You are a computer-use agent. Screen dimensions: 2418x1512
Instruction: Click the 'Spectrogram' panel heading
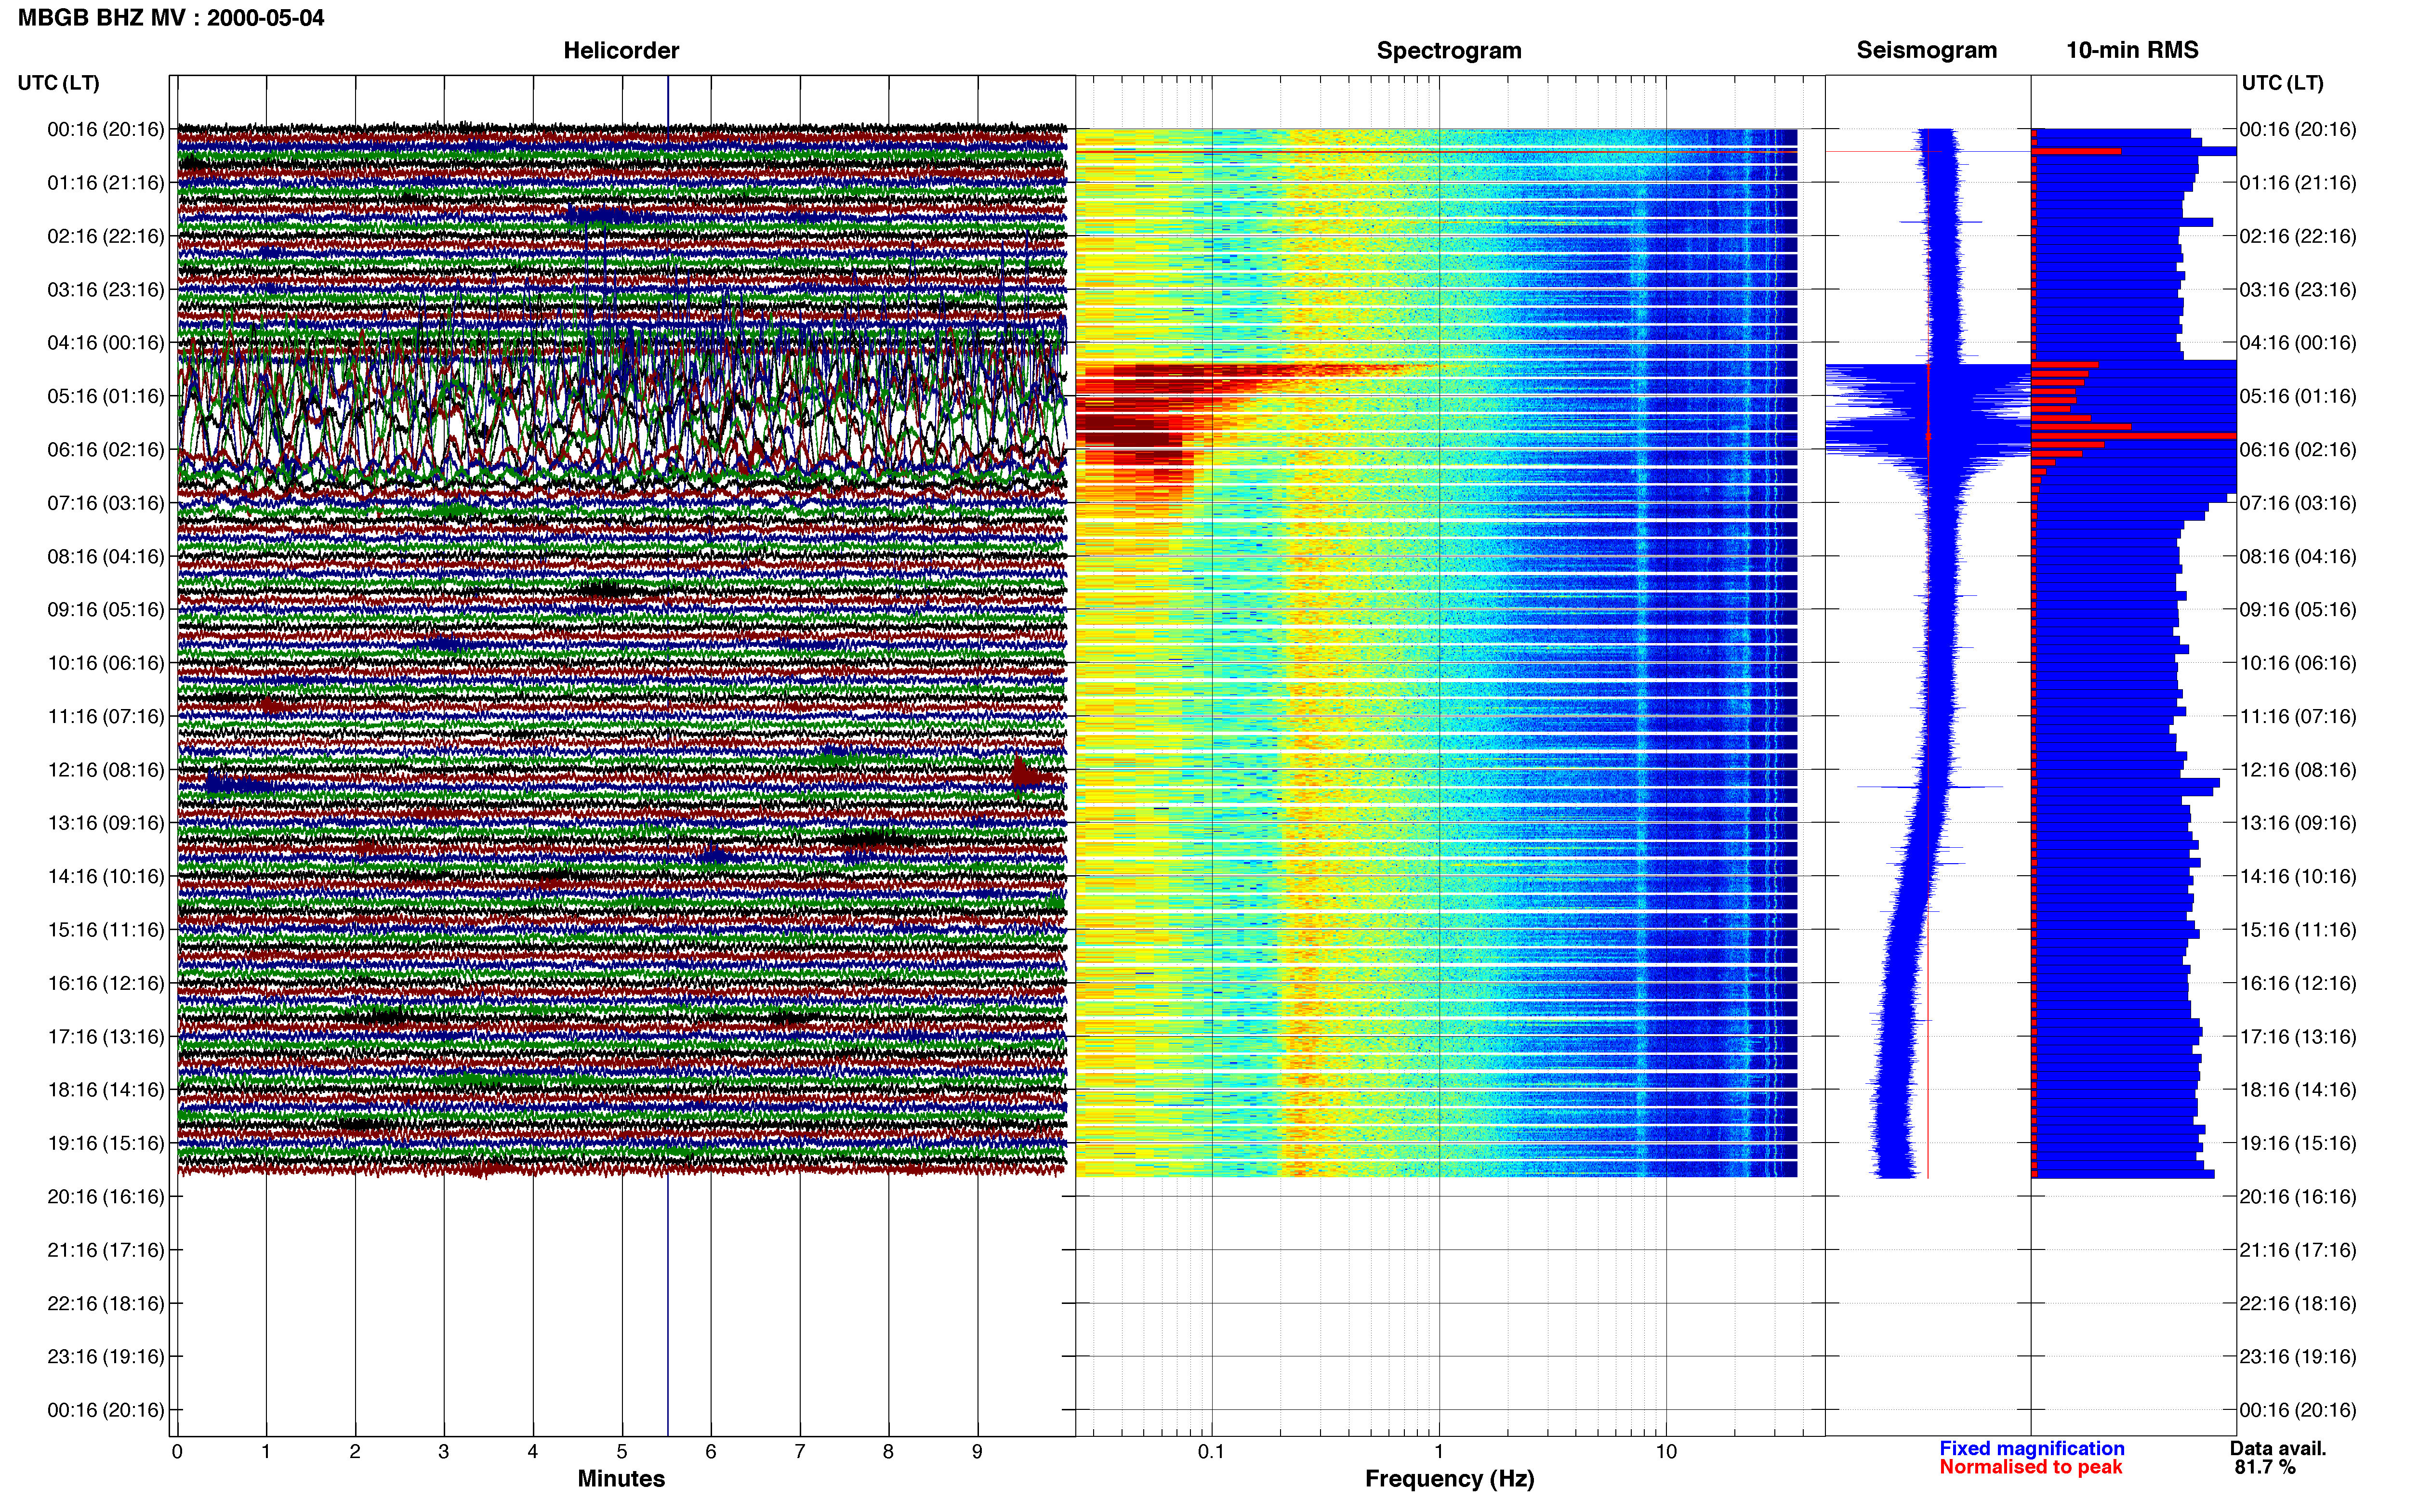1449,50
